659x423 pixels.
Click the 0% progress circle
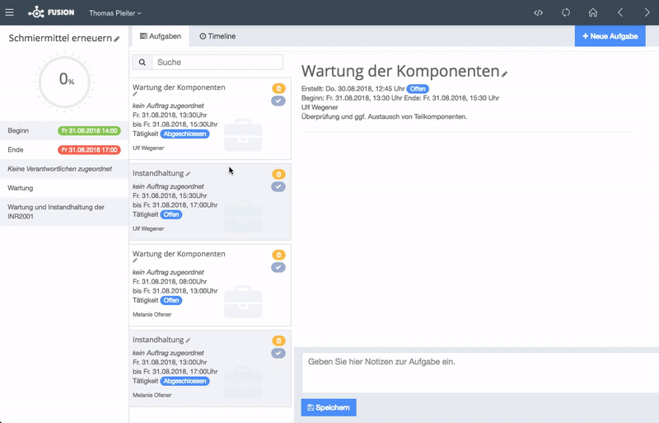pos(64,82)
